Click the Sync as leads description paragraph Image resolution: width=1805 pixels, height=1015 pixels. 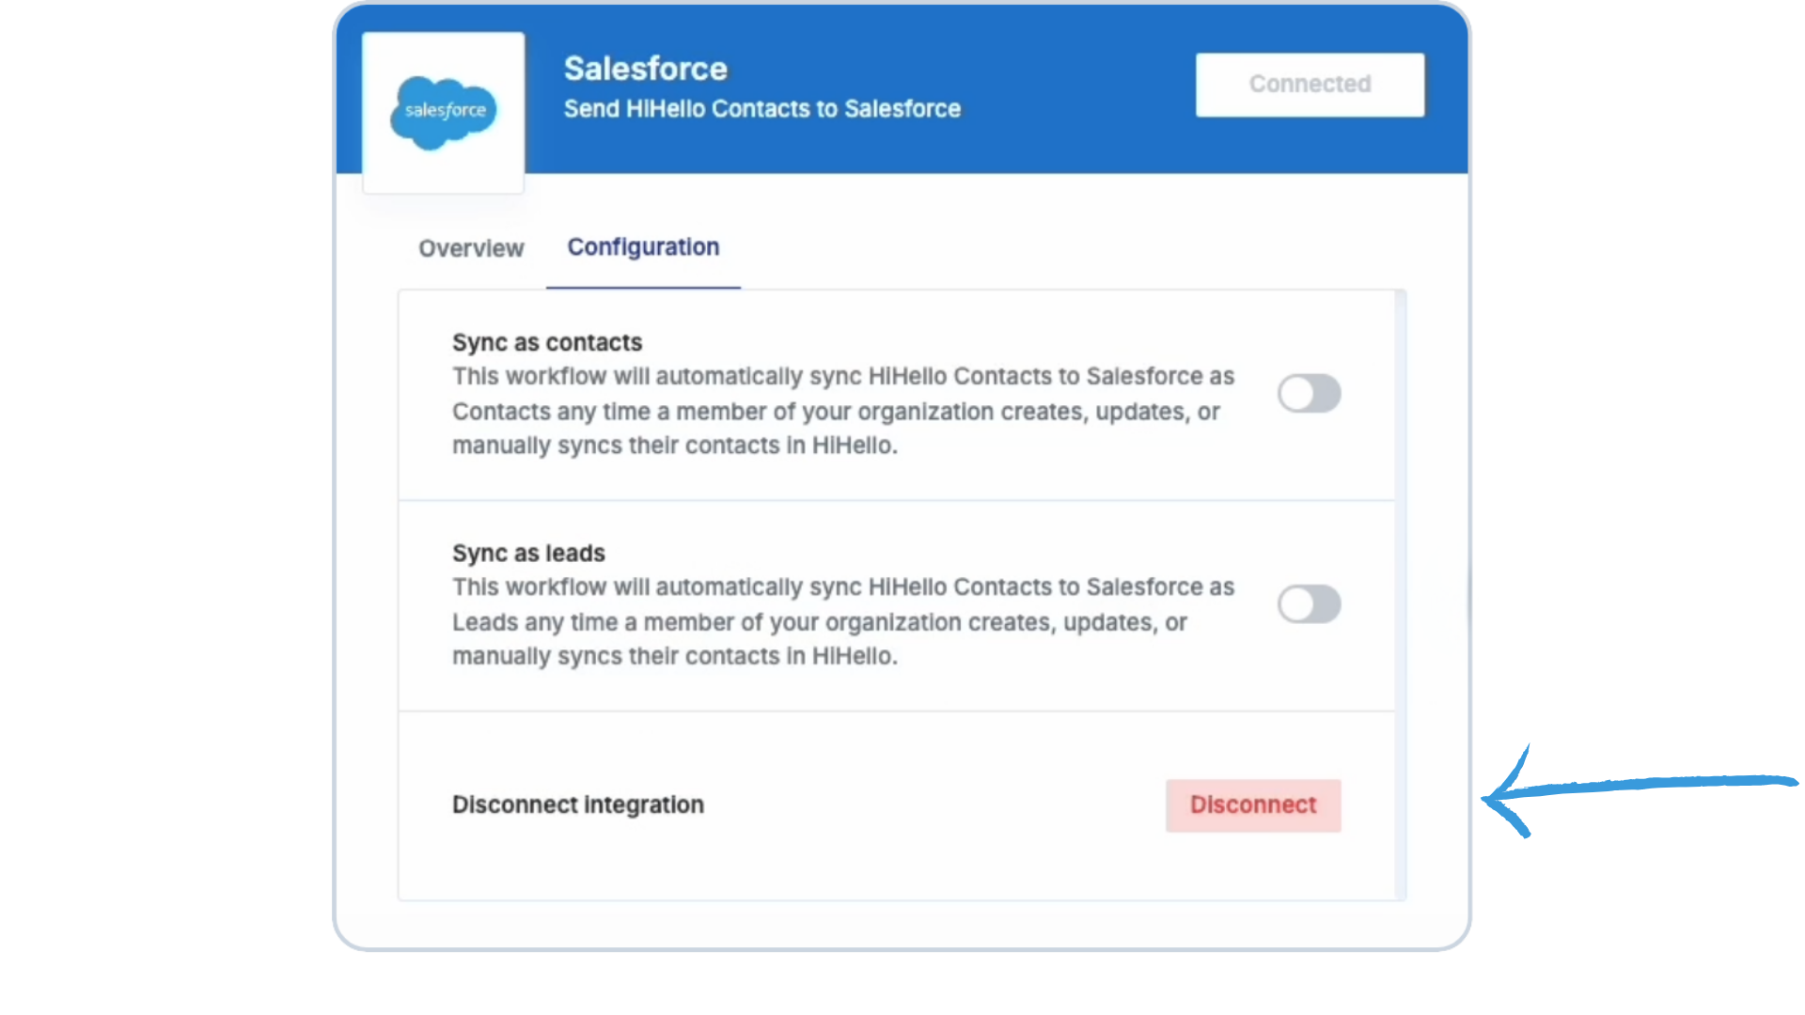click(843, 621)
